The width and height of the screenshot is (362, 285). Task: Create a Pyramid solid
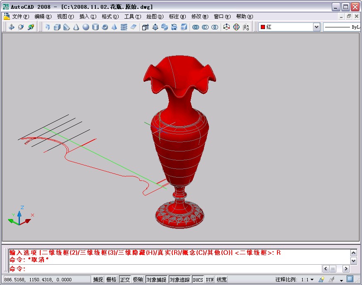coord(114,27)
